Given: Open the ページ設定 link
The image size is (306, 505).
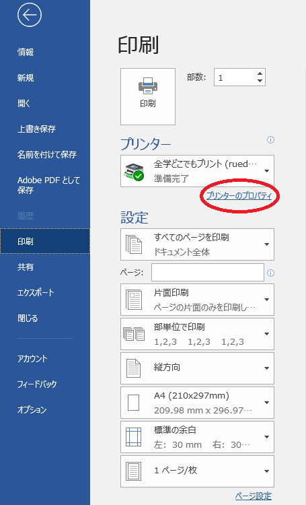Looking at the screenshot, I should point(254,496).
